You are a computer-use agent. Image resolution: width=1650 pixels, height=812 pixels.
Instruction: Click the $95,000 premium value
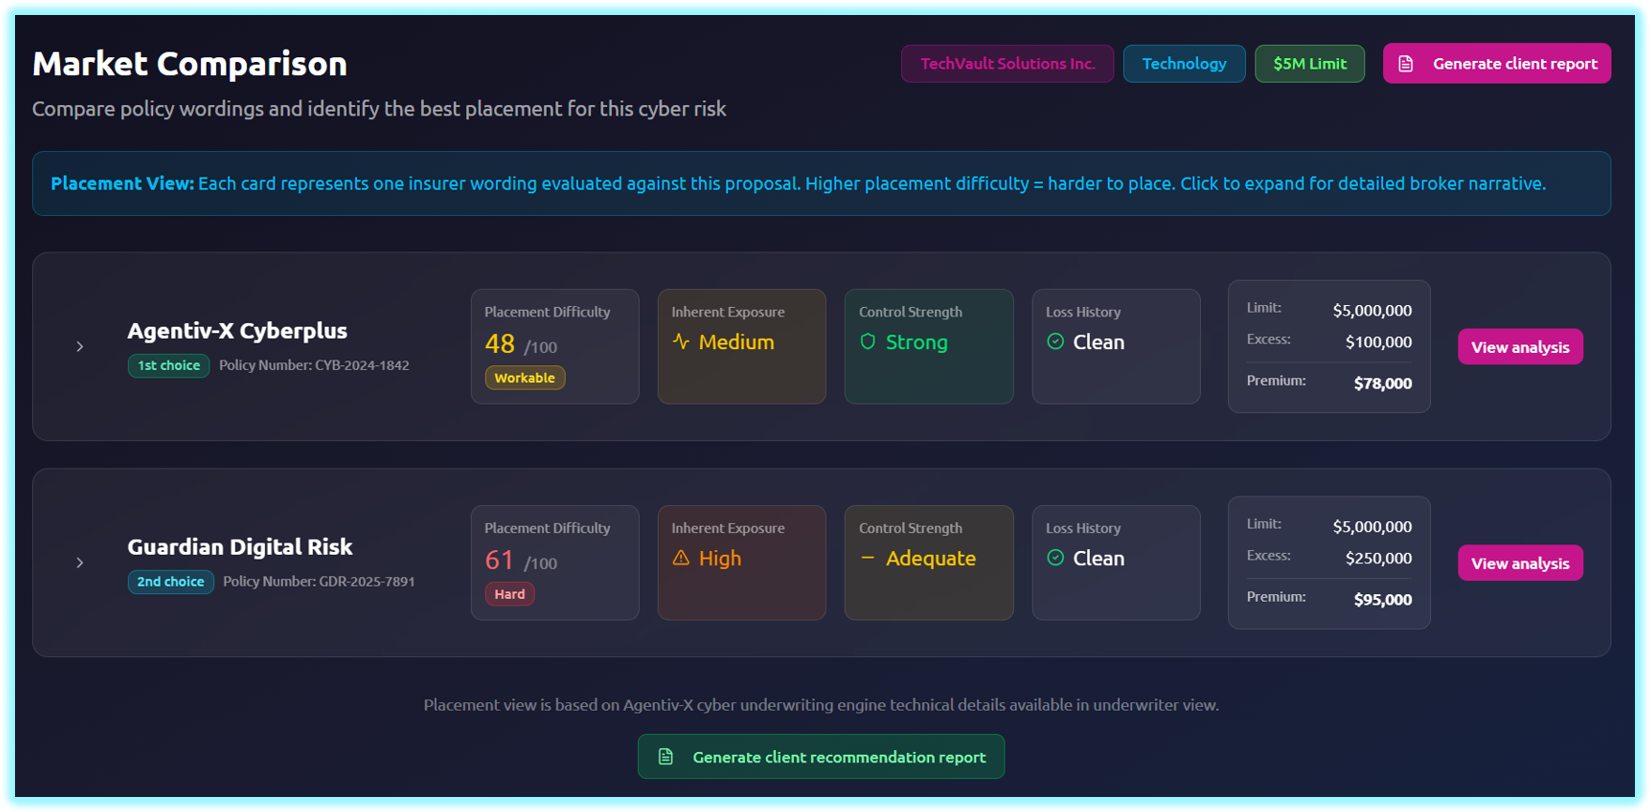click(x=1382, y=599)
